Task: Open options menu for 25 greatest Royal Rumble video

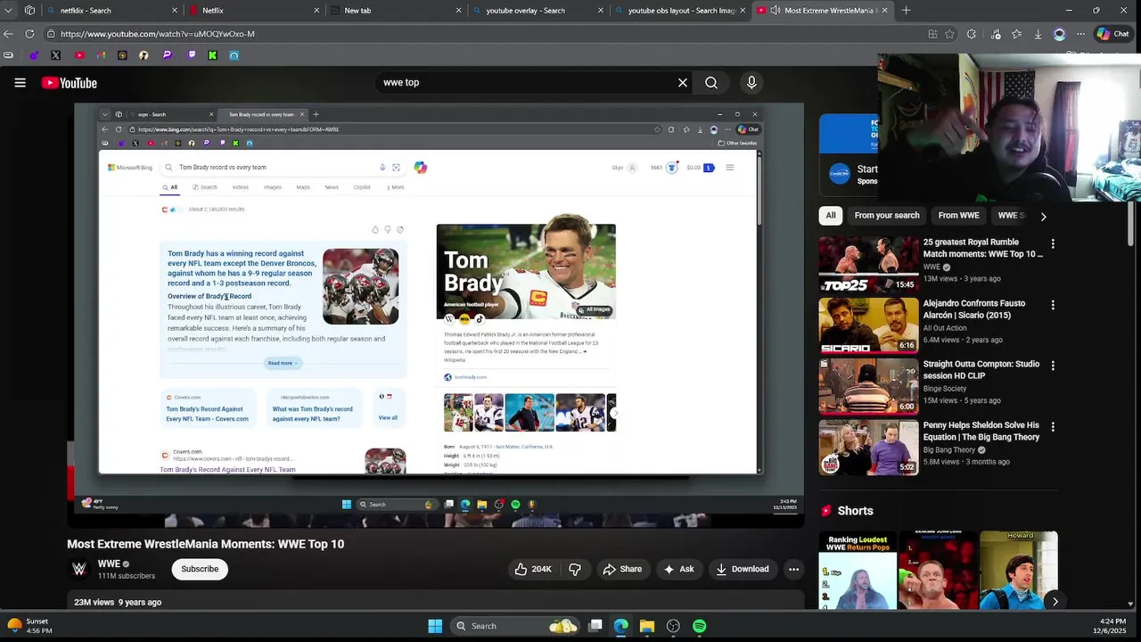Action: click(1053, 243)
